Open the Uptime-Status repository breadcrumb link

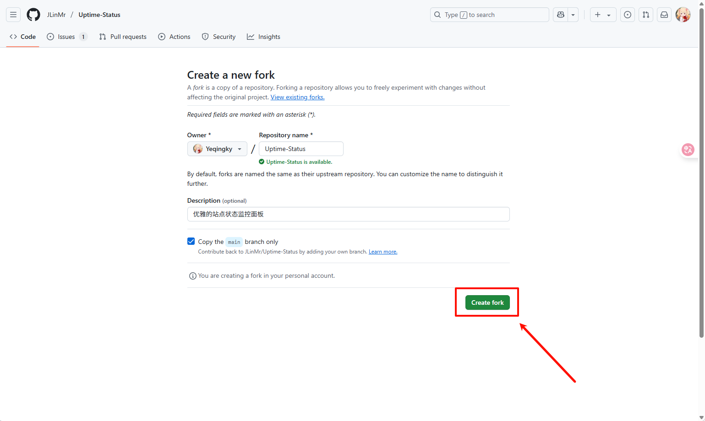(99, 15)
